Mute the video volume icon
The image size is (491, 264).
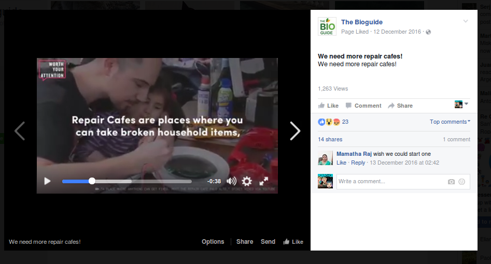[x=231, y=181]
